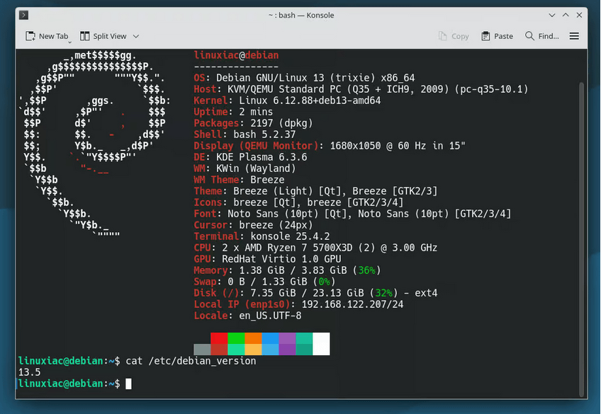Click the 'RedHat Virtio 1.0 GPU' text
Viewport: 601px width, 414px height.
281,259
